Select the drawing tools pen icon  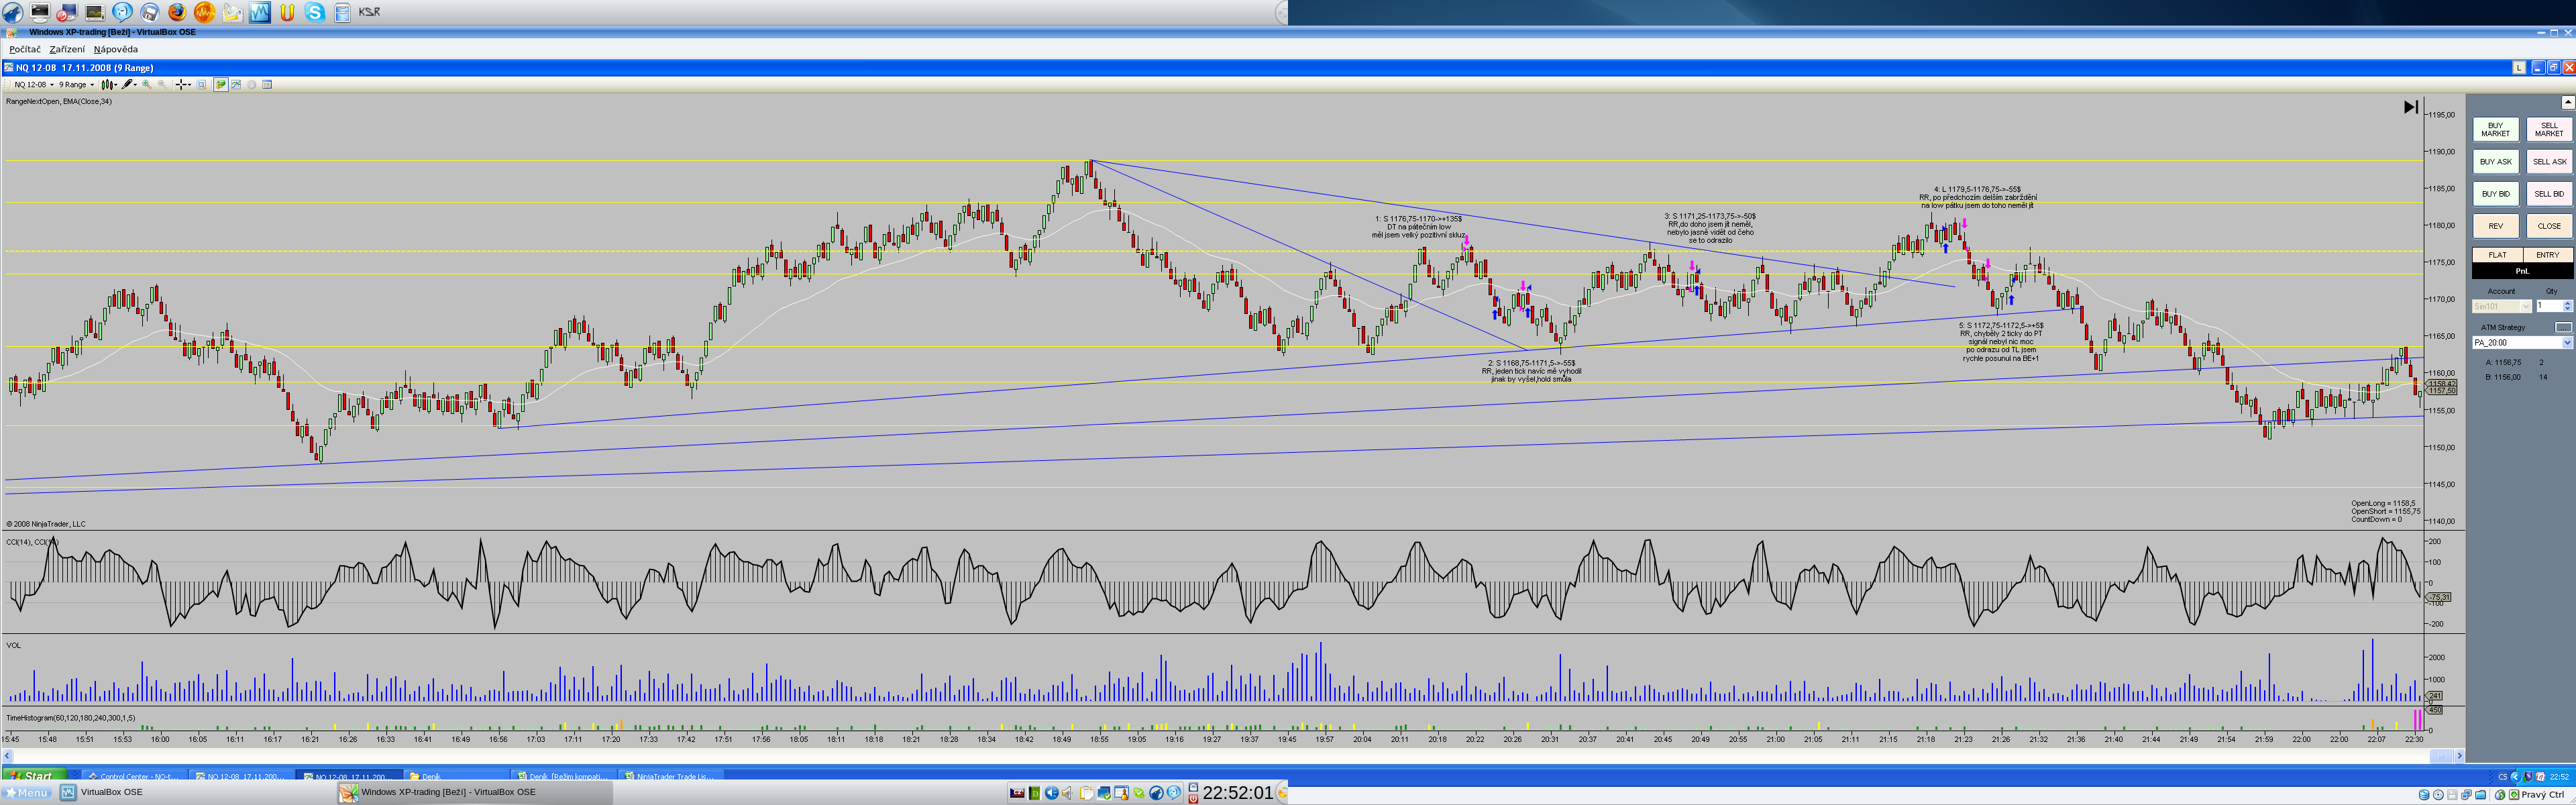coord(127,85)
